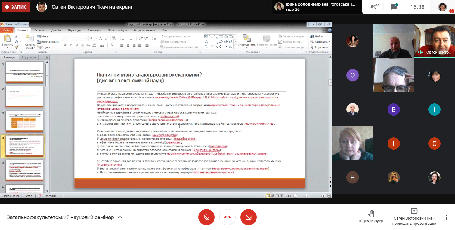This screenshot has height=230, width=455.
Task: Click the Paste clipboard icon
Action: [7, 40]
